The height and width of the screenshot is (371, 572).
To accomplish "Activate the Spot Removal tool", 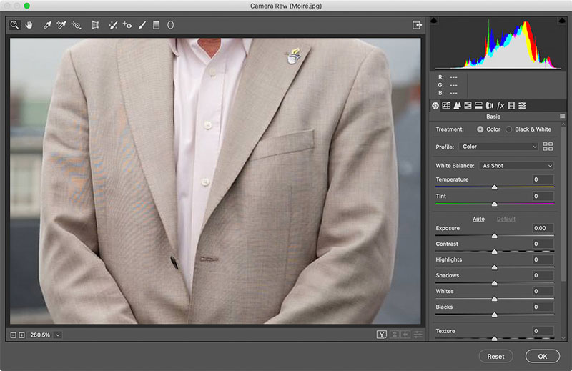I will click(x=113, y=25).
